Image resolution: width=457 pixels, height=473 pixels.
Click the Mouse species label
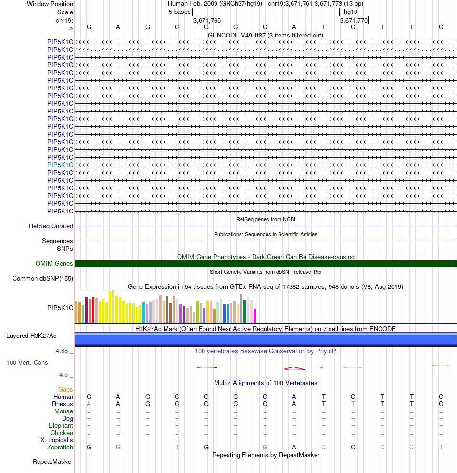click(x=63, y=411)
